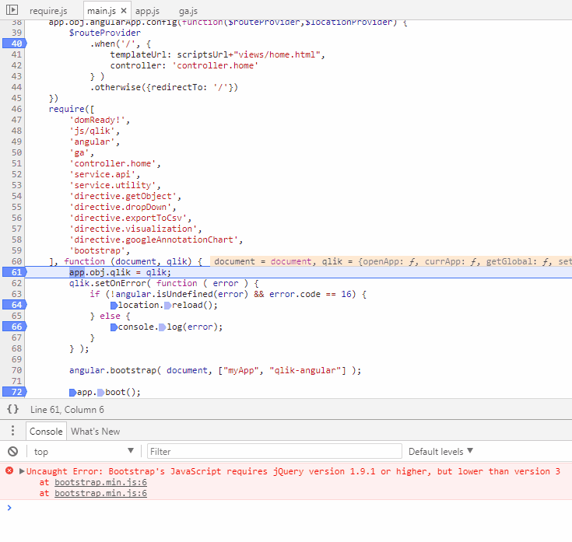Image resolution: width=572 pixels, height=542 pixels.
Task: Expand the Uncaught Error stack trace
Action: (23, 471)
